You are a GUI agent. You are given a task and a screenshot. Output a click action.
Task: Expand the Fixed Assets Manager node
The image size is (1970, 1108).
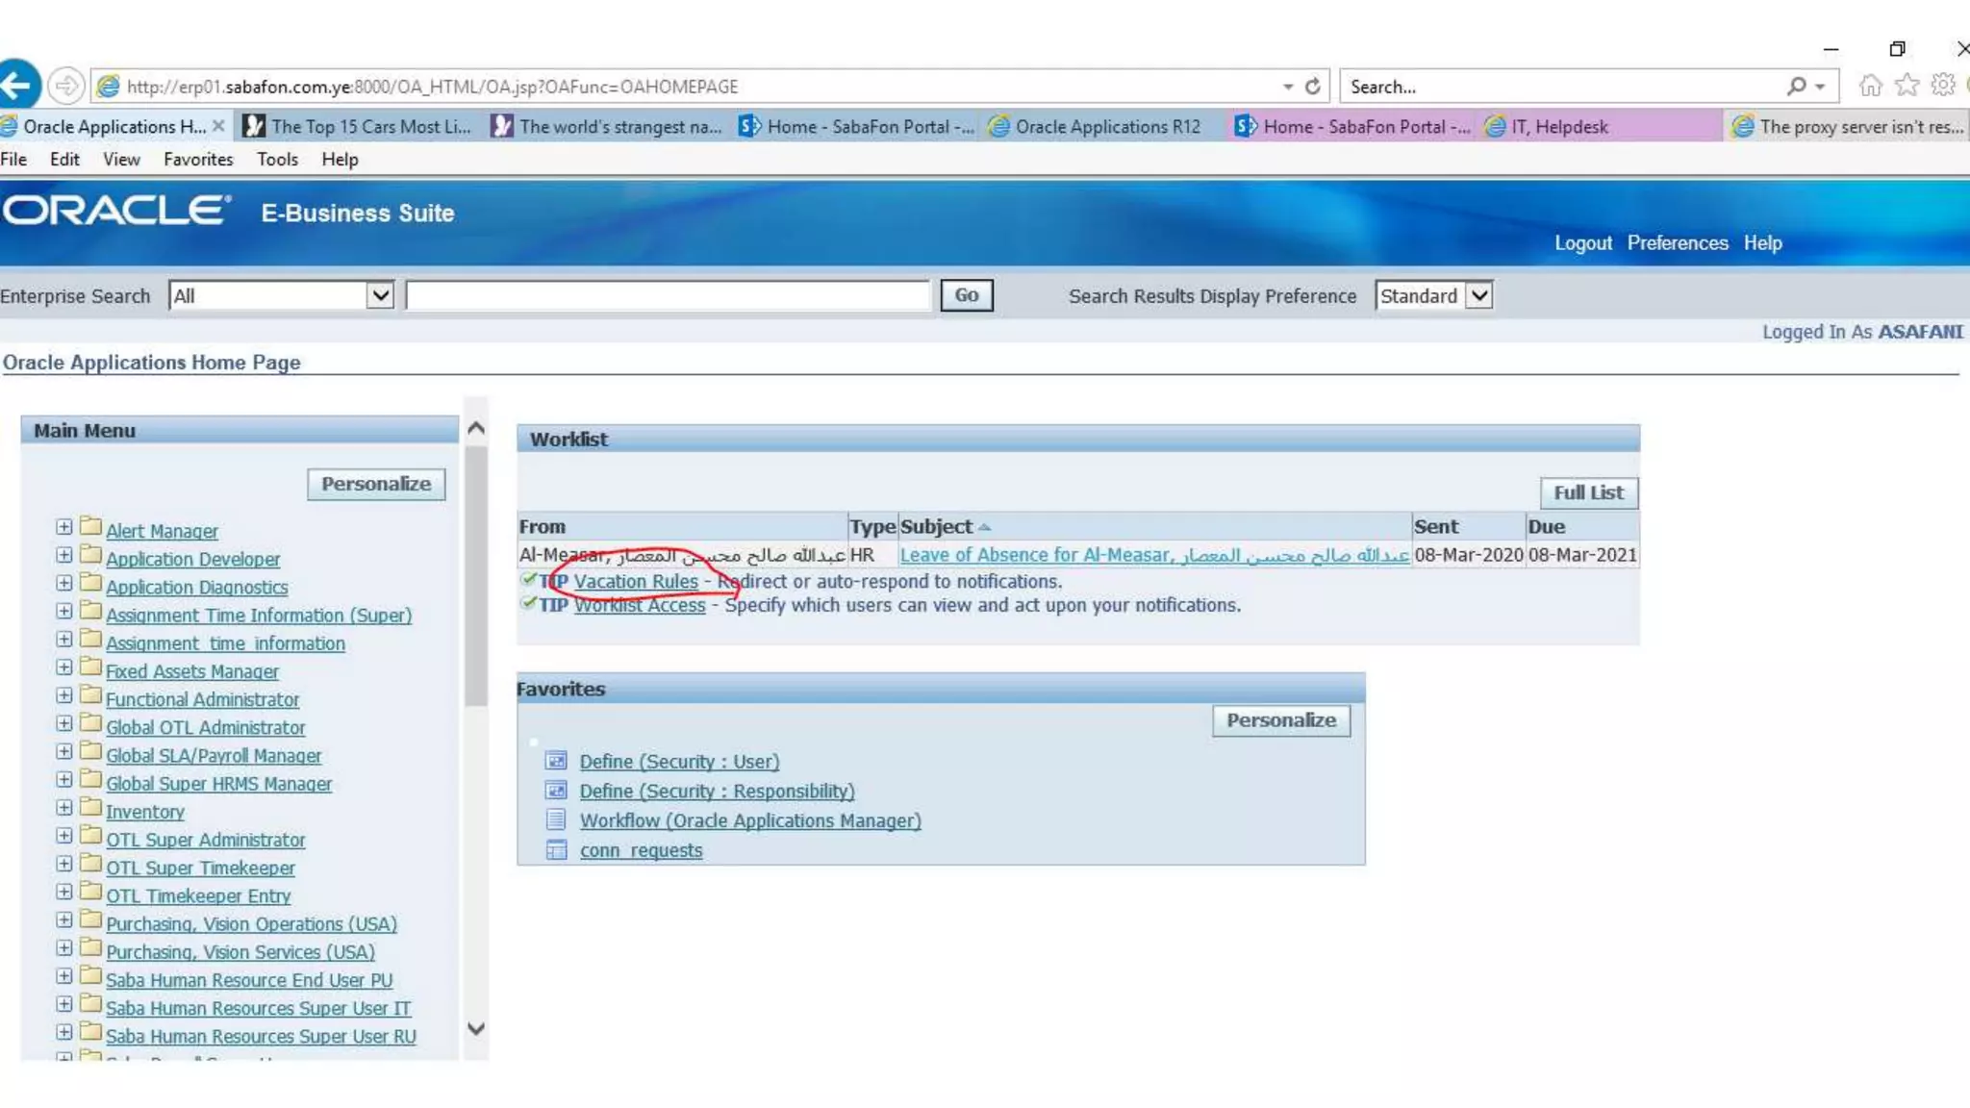(63, 667)
